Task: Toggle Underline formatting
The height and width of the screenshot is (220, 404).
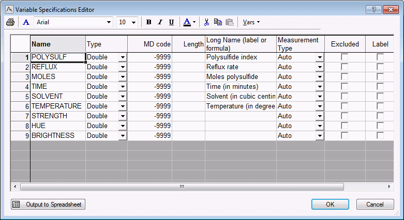Action: click(171, 22)
